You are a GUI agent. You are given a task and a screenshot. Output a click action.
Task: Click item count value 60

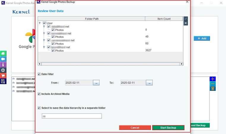tap(147, 43)
